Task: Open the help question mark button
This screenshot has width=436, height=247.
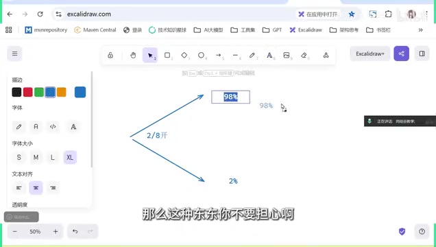Action: click(x=422, y=231)
